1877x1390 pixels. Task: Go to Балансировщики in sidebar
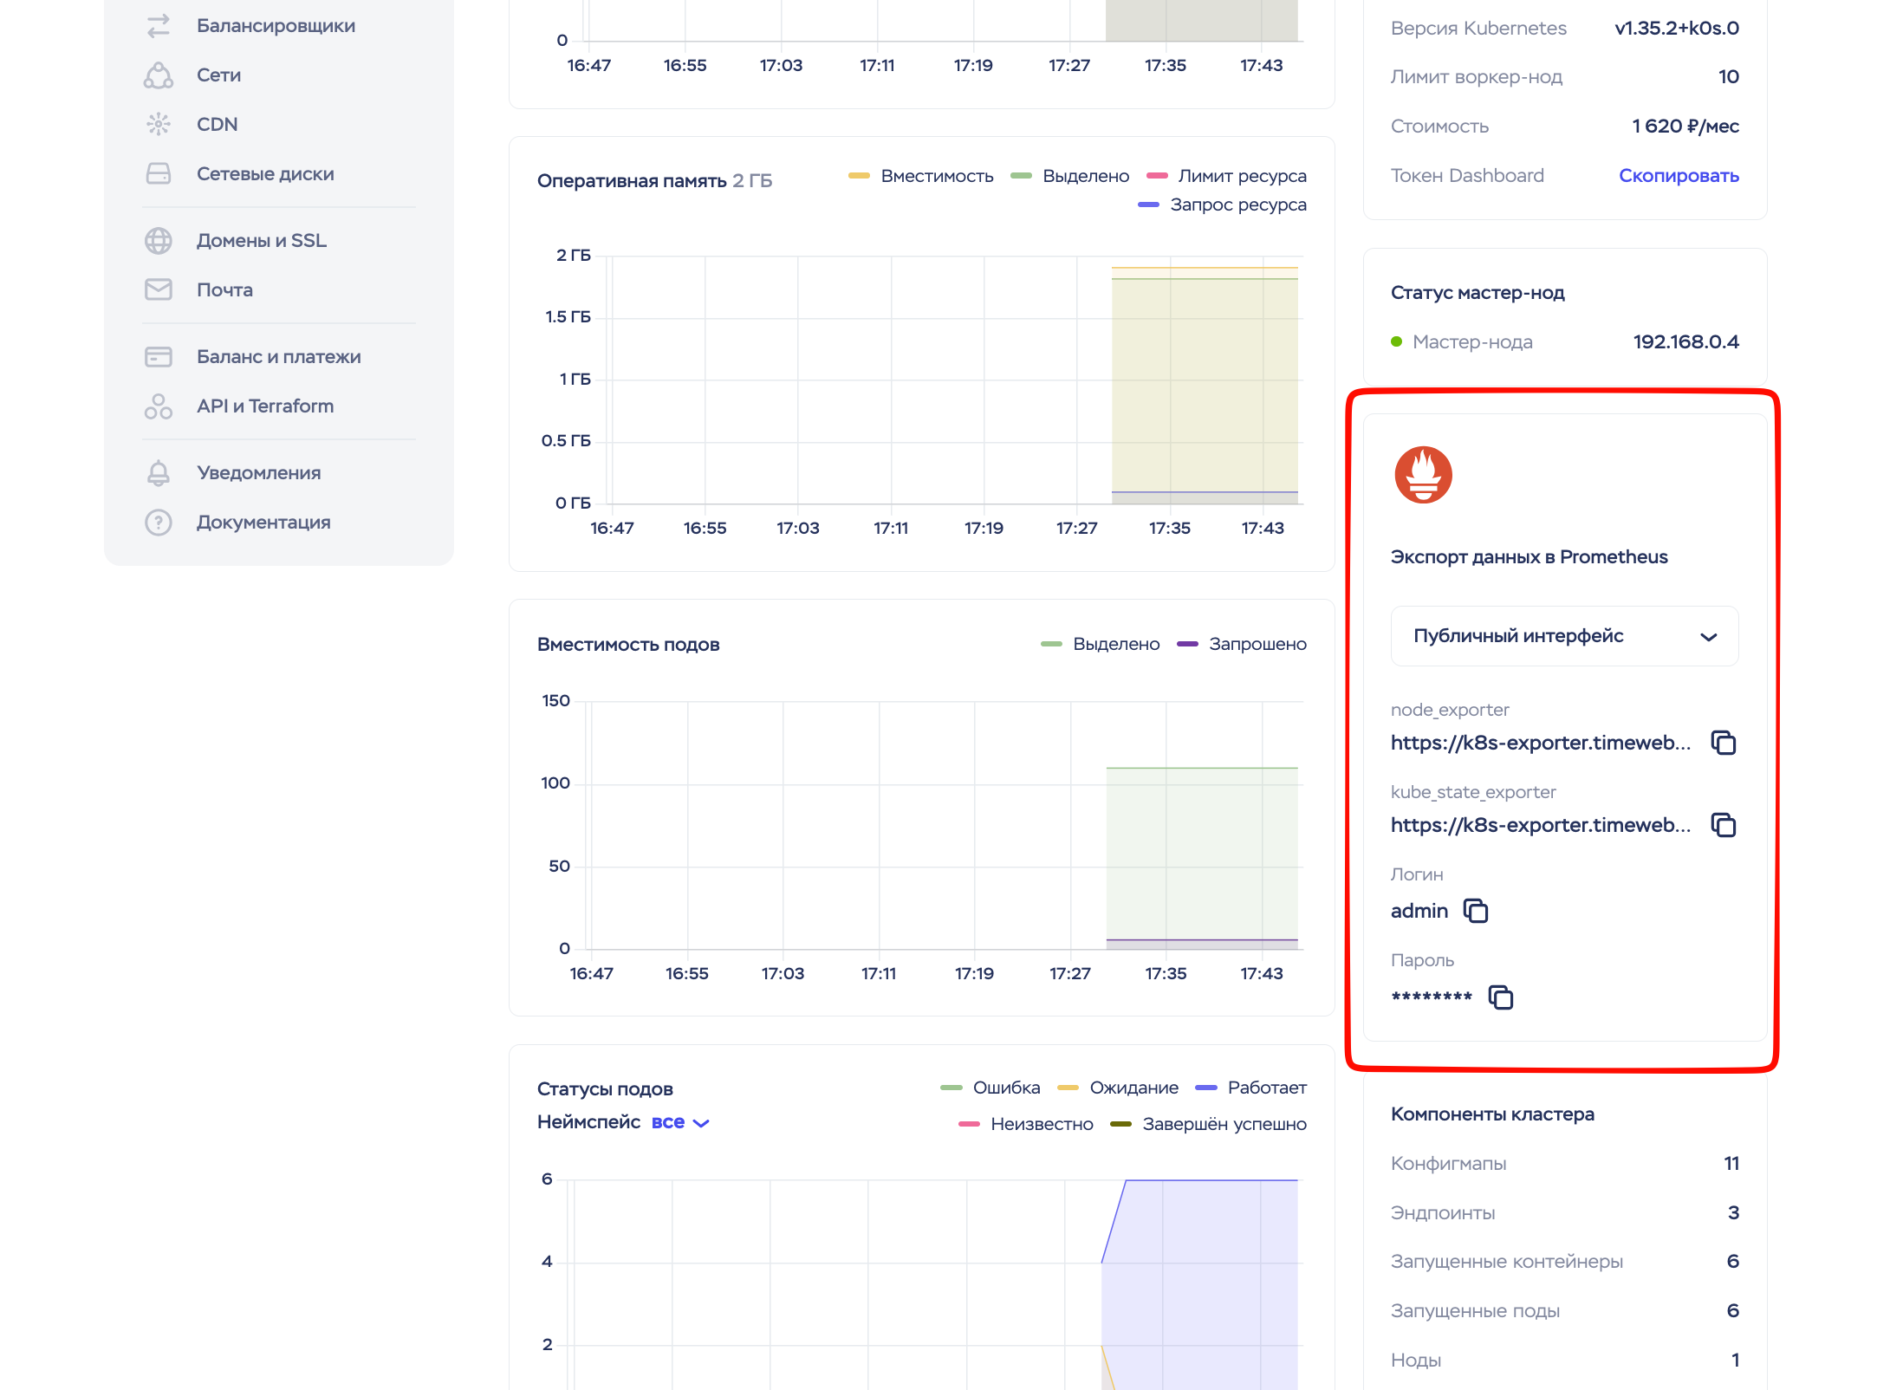pos(276,26)
